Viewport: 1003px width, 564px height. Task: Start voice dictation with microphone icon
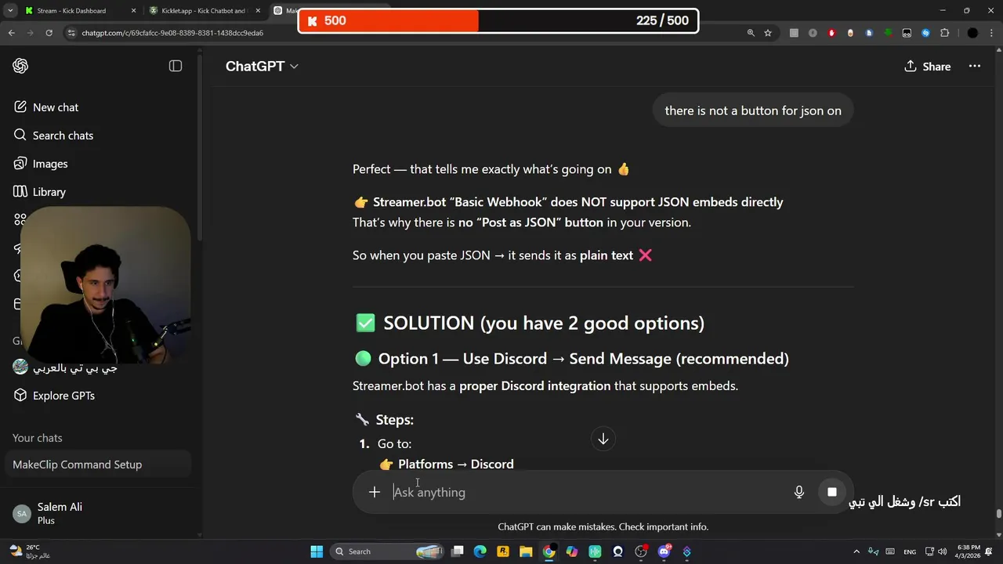pyautogui.click(x=799, y=492)
